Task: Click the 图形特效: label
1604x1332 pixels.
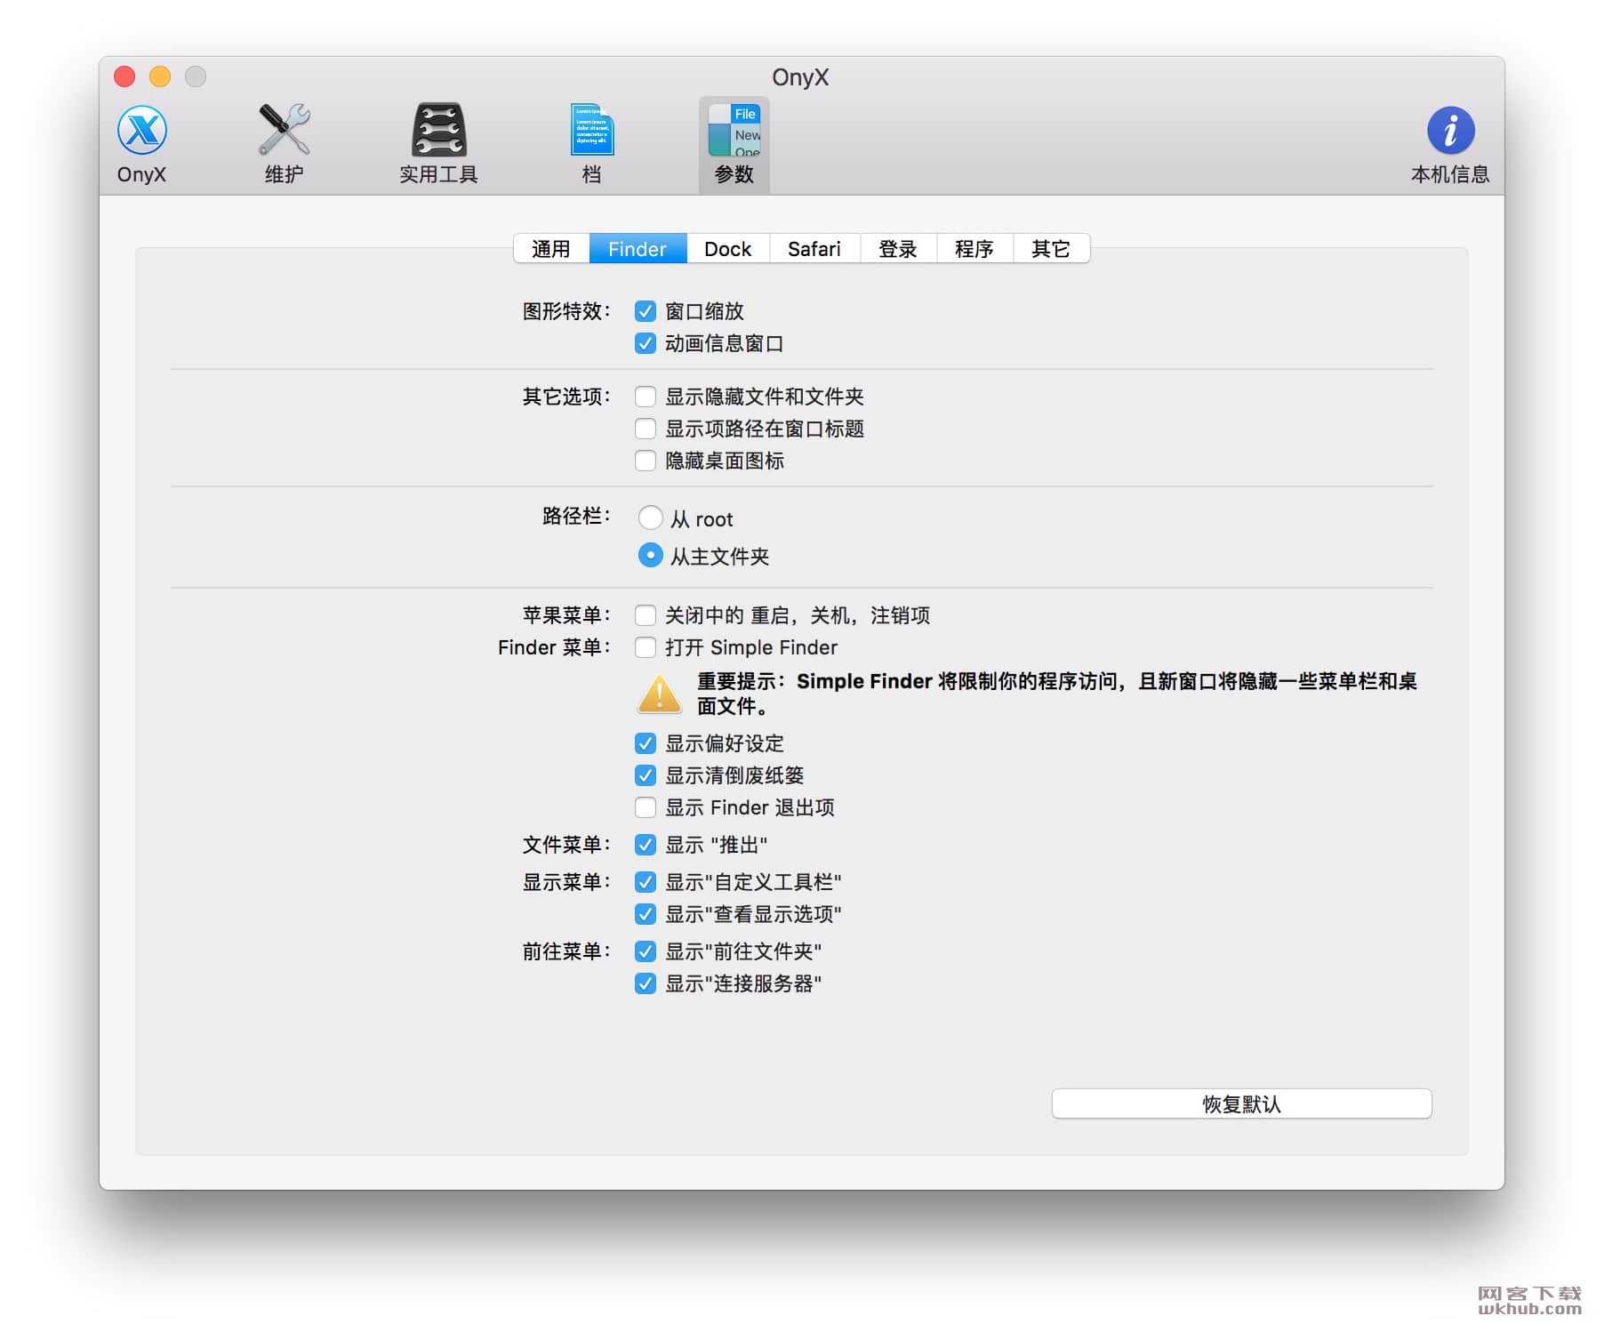Action: (x=566, y=311)
